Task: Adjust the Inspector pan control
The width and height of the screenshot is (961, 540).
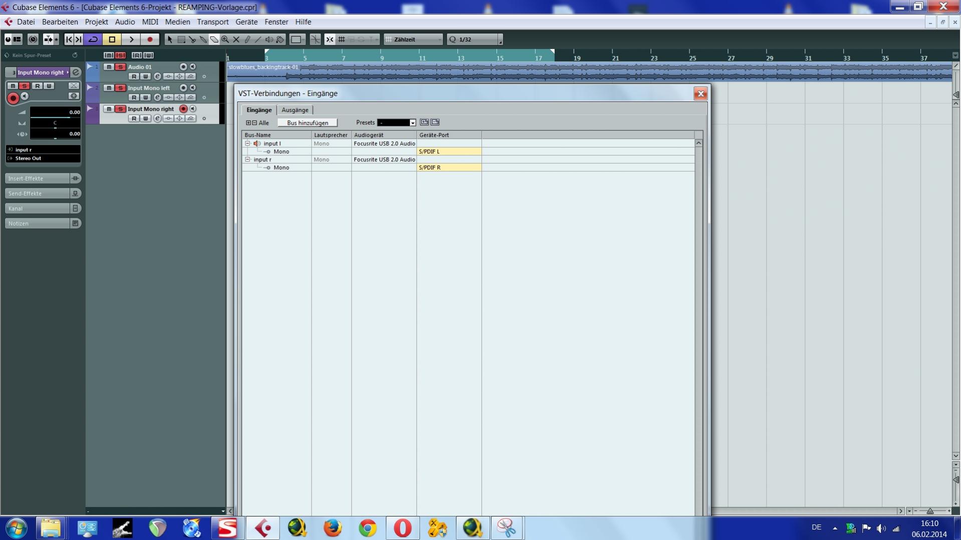Action: pos(55,123)
